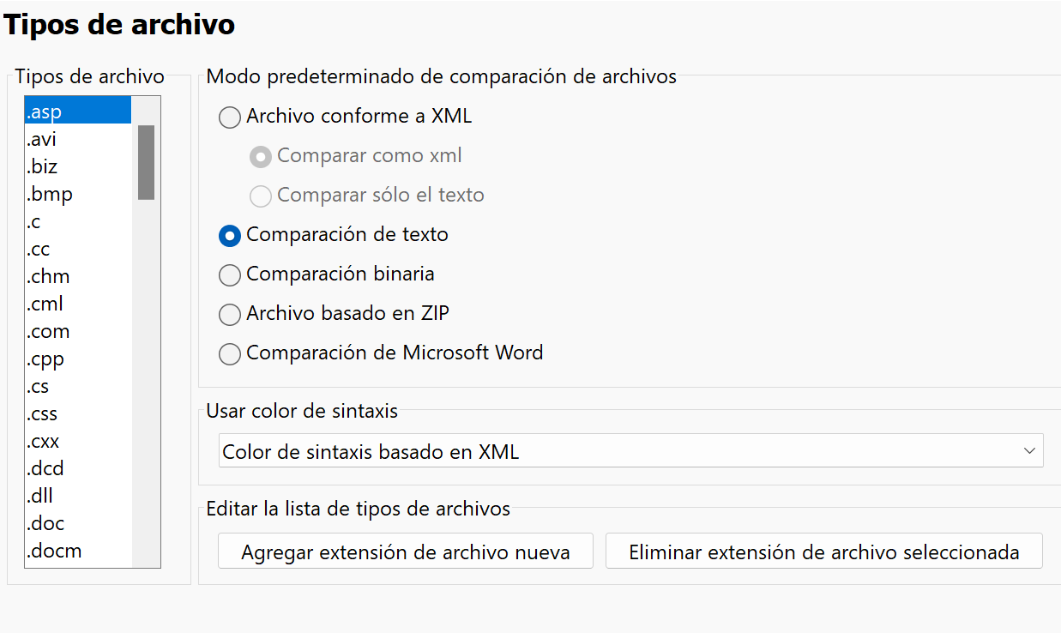Click Eliminar extensión de archivo seleccionada
This screenshot has height=633, width=1061.
click(824, 551)
